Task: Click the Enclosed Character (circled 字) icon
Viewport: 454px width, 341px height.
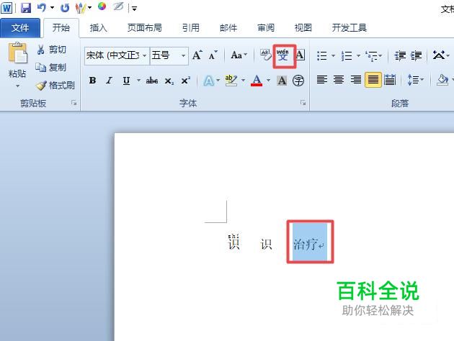Action: coord(298,81)
